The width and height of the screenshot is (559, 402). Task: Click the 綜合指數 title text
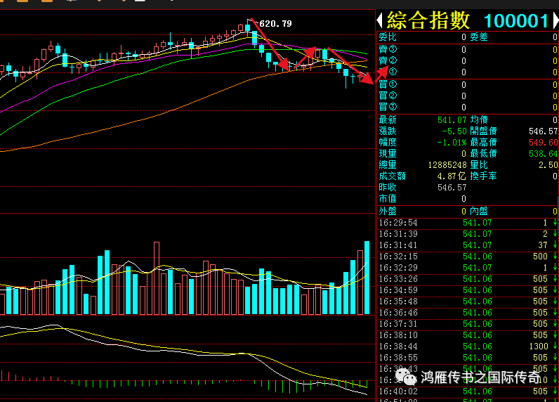coord(428,20)
